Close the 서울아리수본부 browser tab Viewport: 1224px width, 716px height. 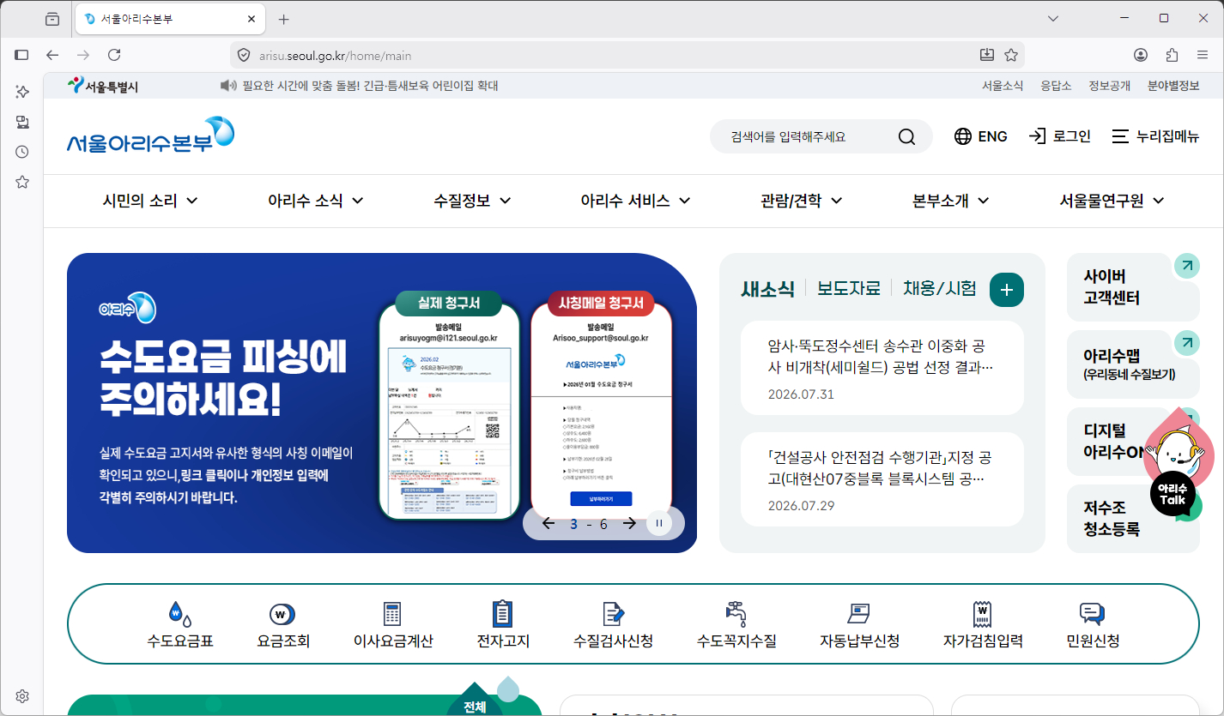tap(251, 19)
